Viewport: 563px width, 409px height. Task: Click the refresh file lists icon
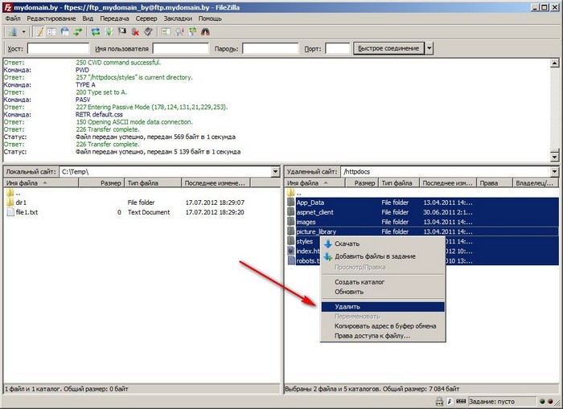(x=96, y=31)
